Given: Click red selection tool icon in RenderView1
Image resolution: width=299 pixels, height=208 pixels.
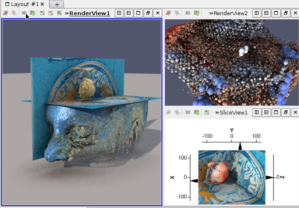Looking at the screenshot, I should coord(51,13).
